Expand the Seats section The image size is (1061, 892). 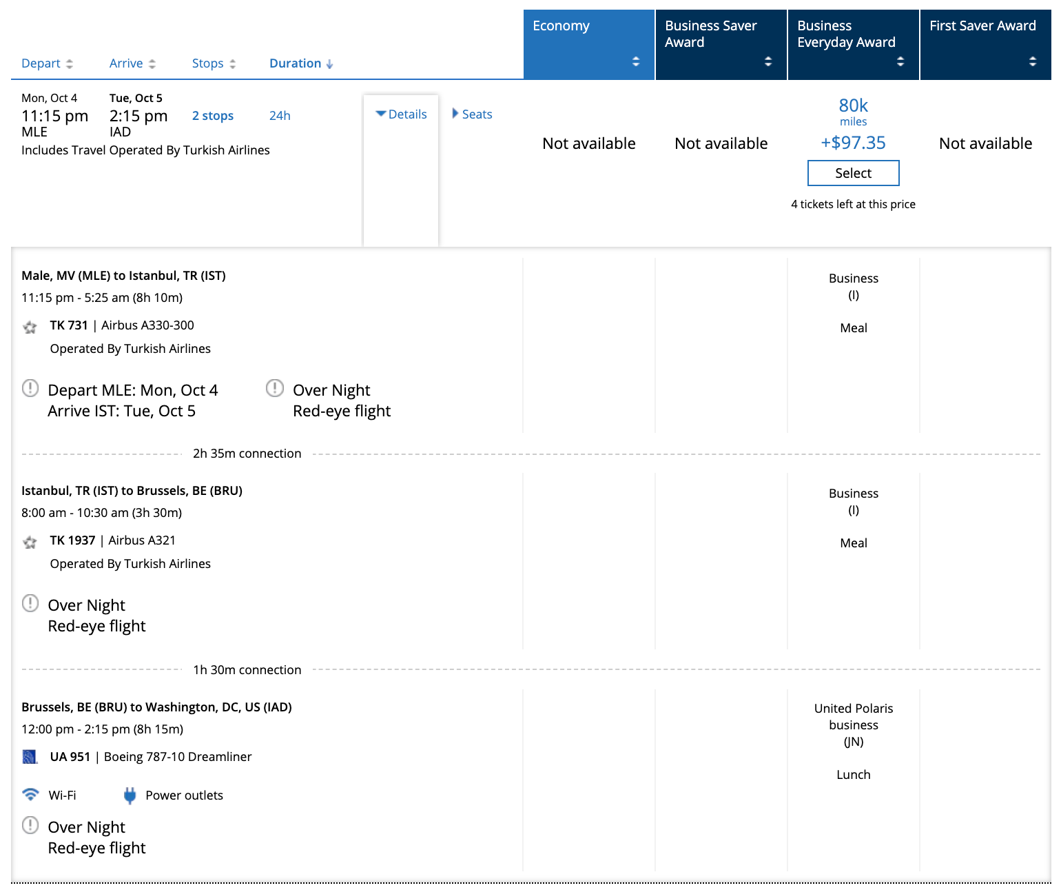click(472, 114)
